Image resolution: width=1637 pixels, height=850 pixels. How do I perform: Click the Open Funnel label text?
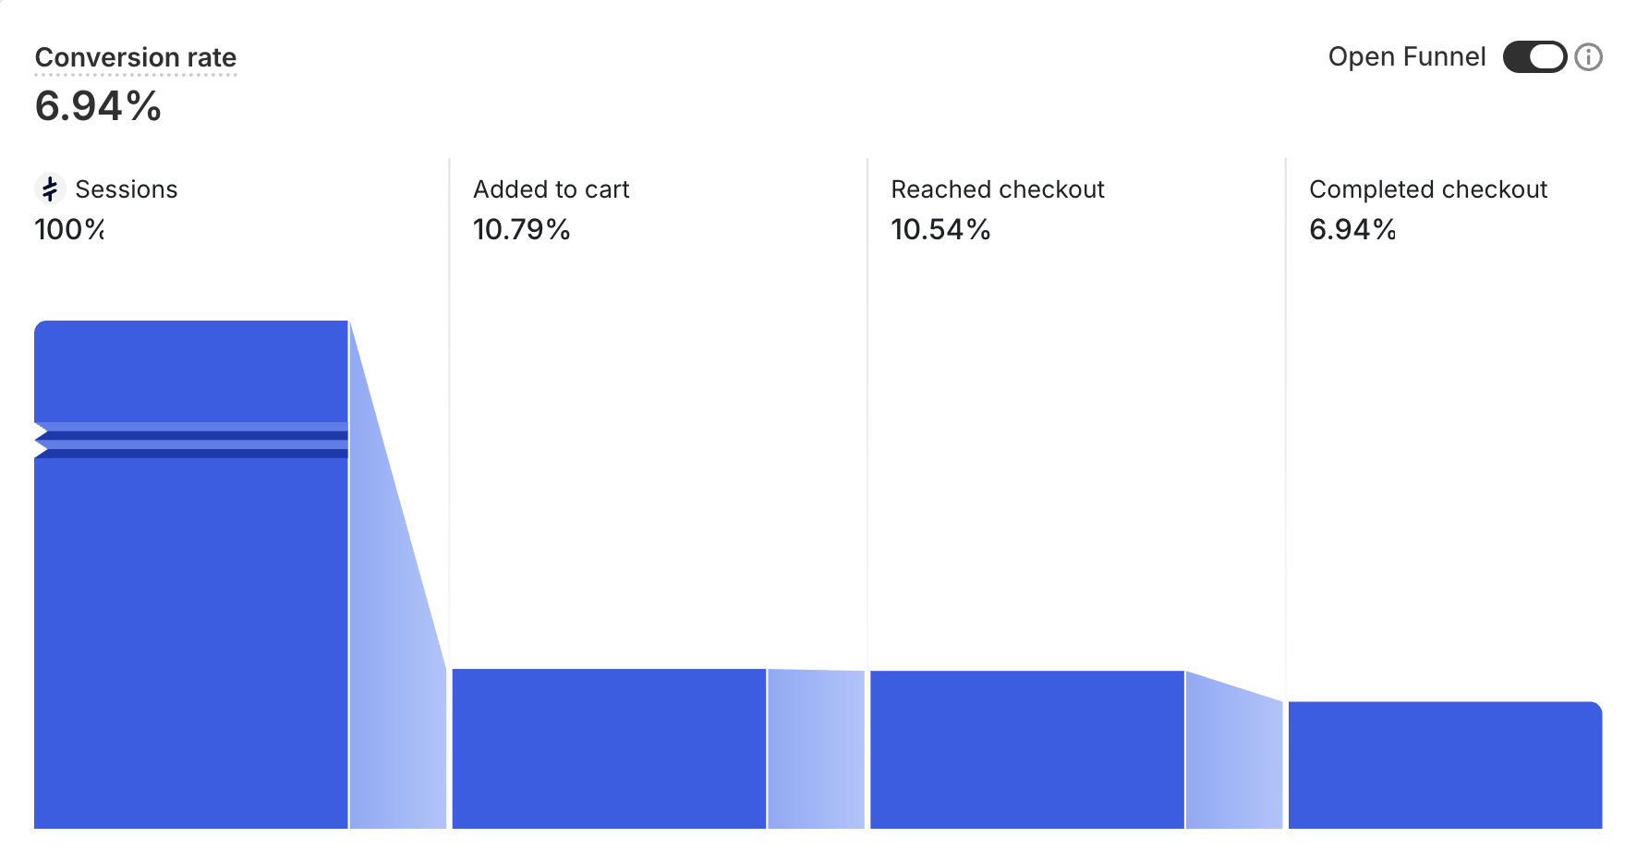(1407, 57)
